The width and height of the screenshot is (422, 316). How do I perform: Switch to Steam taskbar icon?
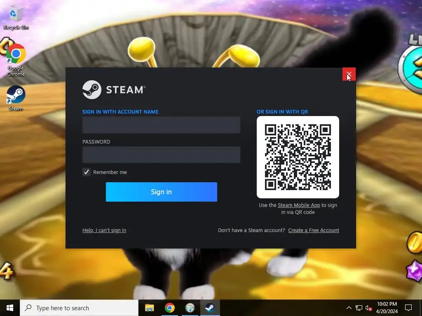[x=210, y=308]
